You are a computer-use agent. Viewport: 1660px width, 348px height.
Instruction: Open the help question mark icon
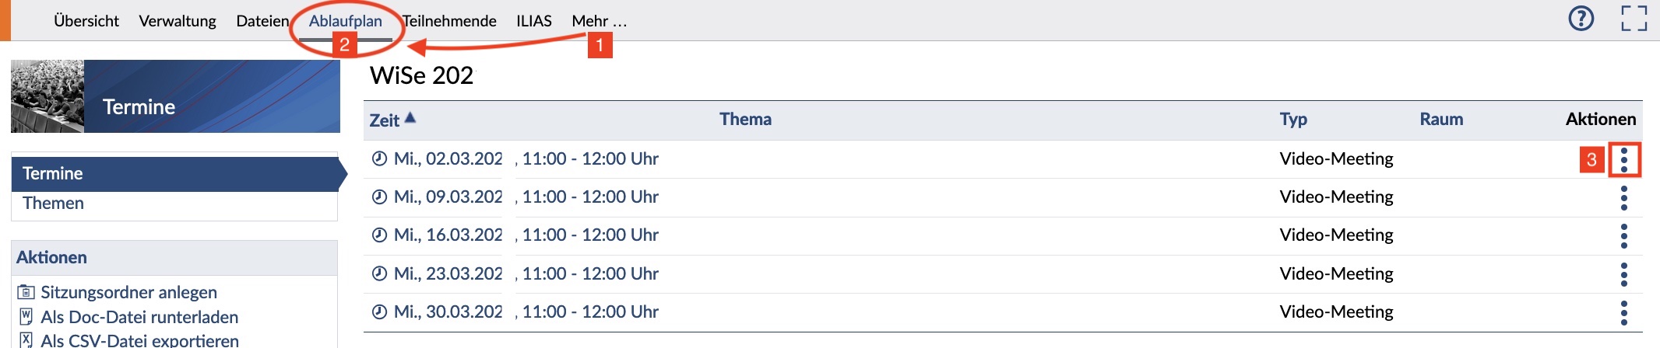tap(1581, 19)
